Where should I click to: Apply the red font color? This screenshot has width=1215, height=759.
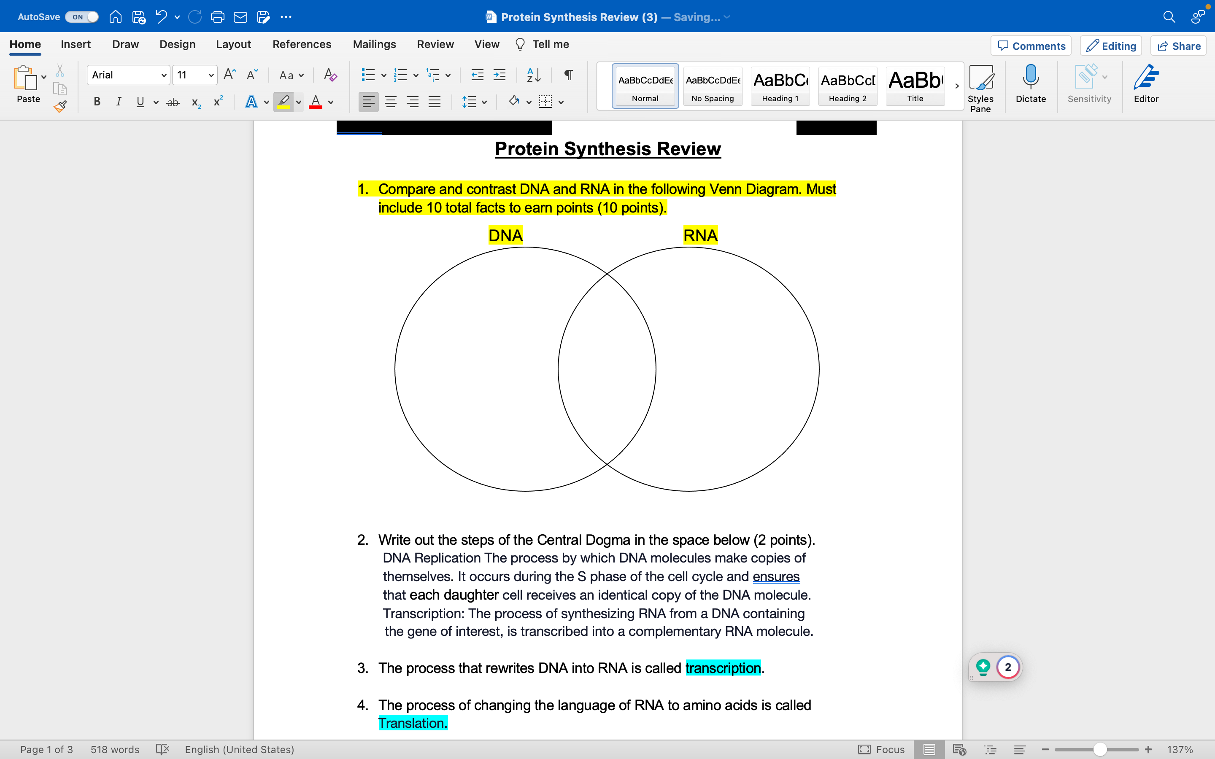point(315,102)
